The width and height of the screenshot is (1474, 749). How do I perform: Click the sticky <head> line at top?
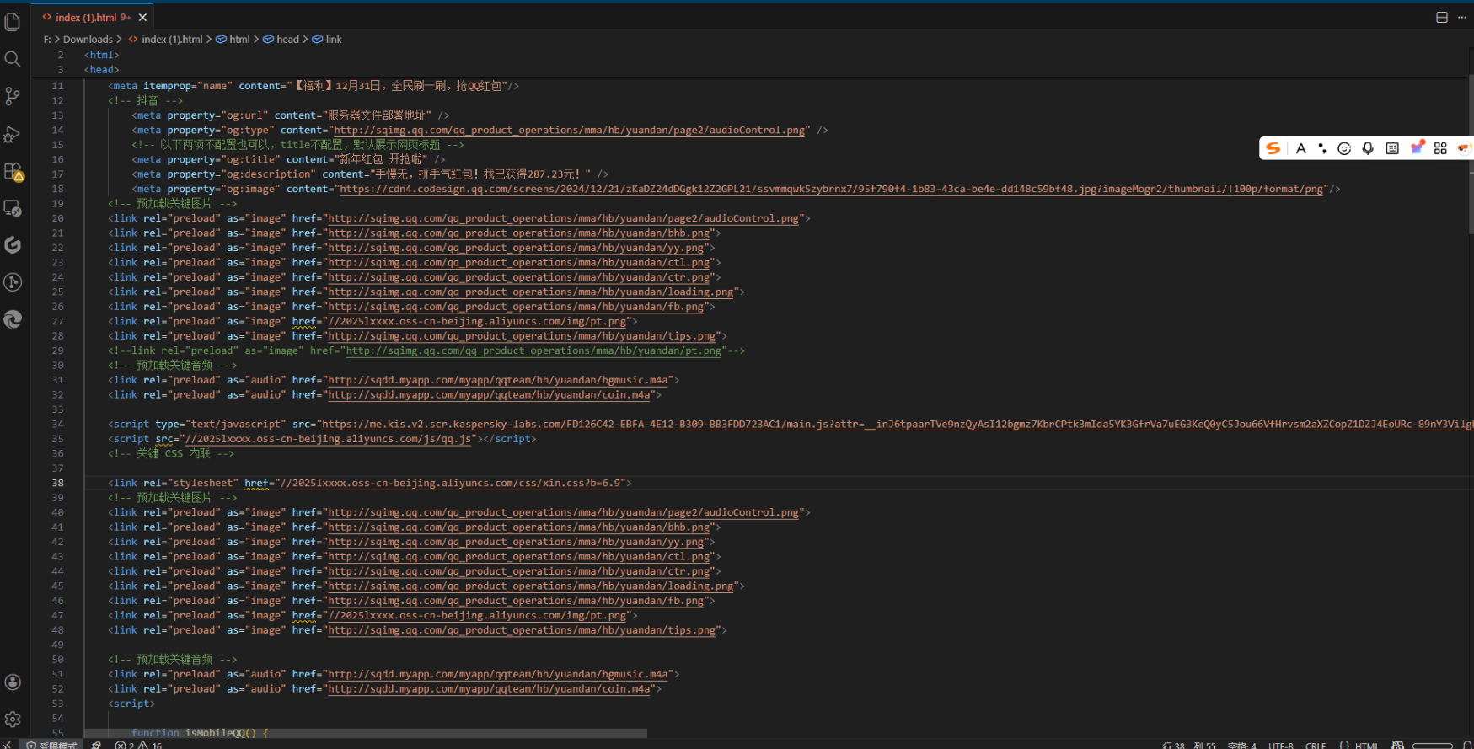pos(101,70)
